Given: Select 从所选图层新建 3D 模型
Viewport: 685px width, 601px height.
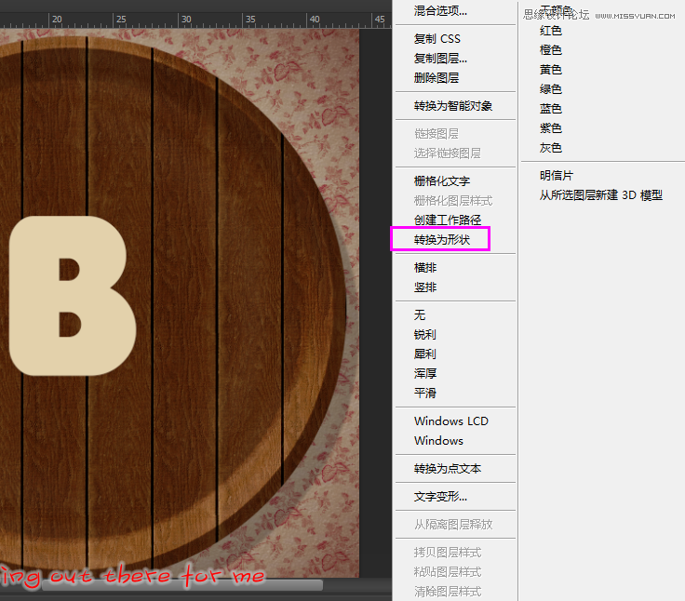Looking at the screenshot, I should tap(600, 194).
